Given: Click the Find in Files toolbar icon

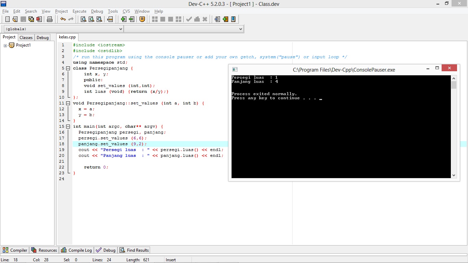Looking at the screenshot, I should (99, 19).
